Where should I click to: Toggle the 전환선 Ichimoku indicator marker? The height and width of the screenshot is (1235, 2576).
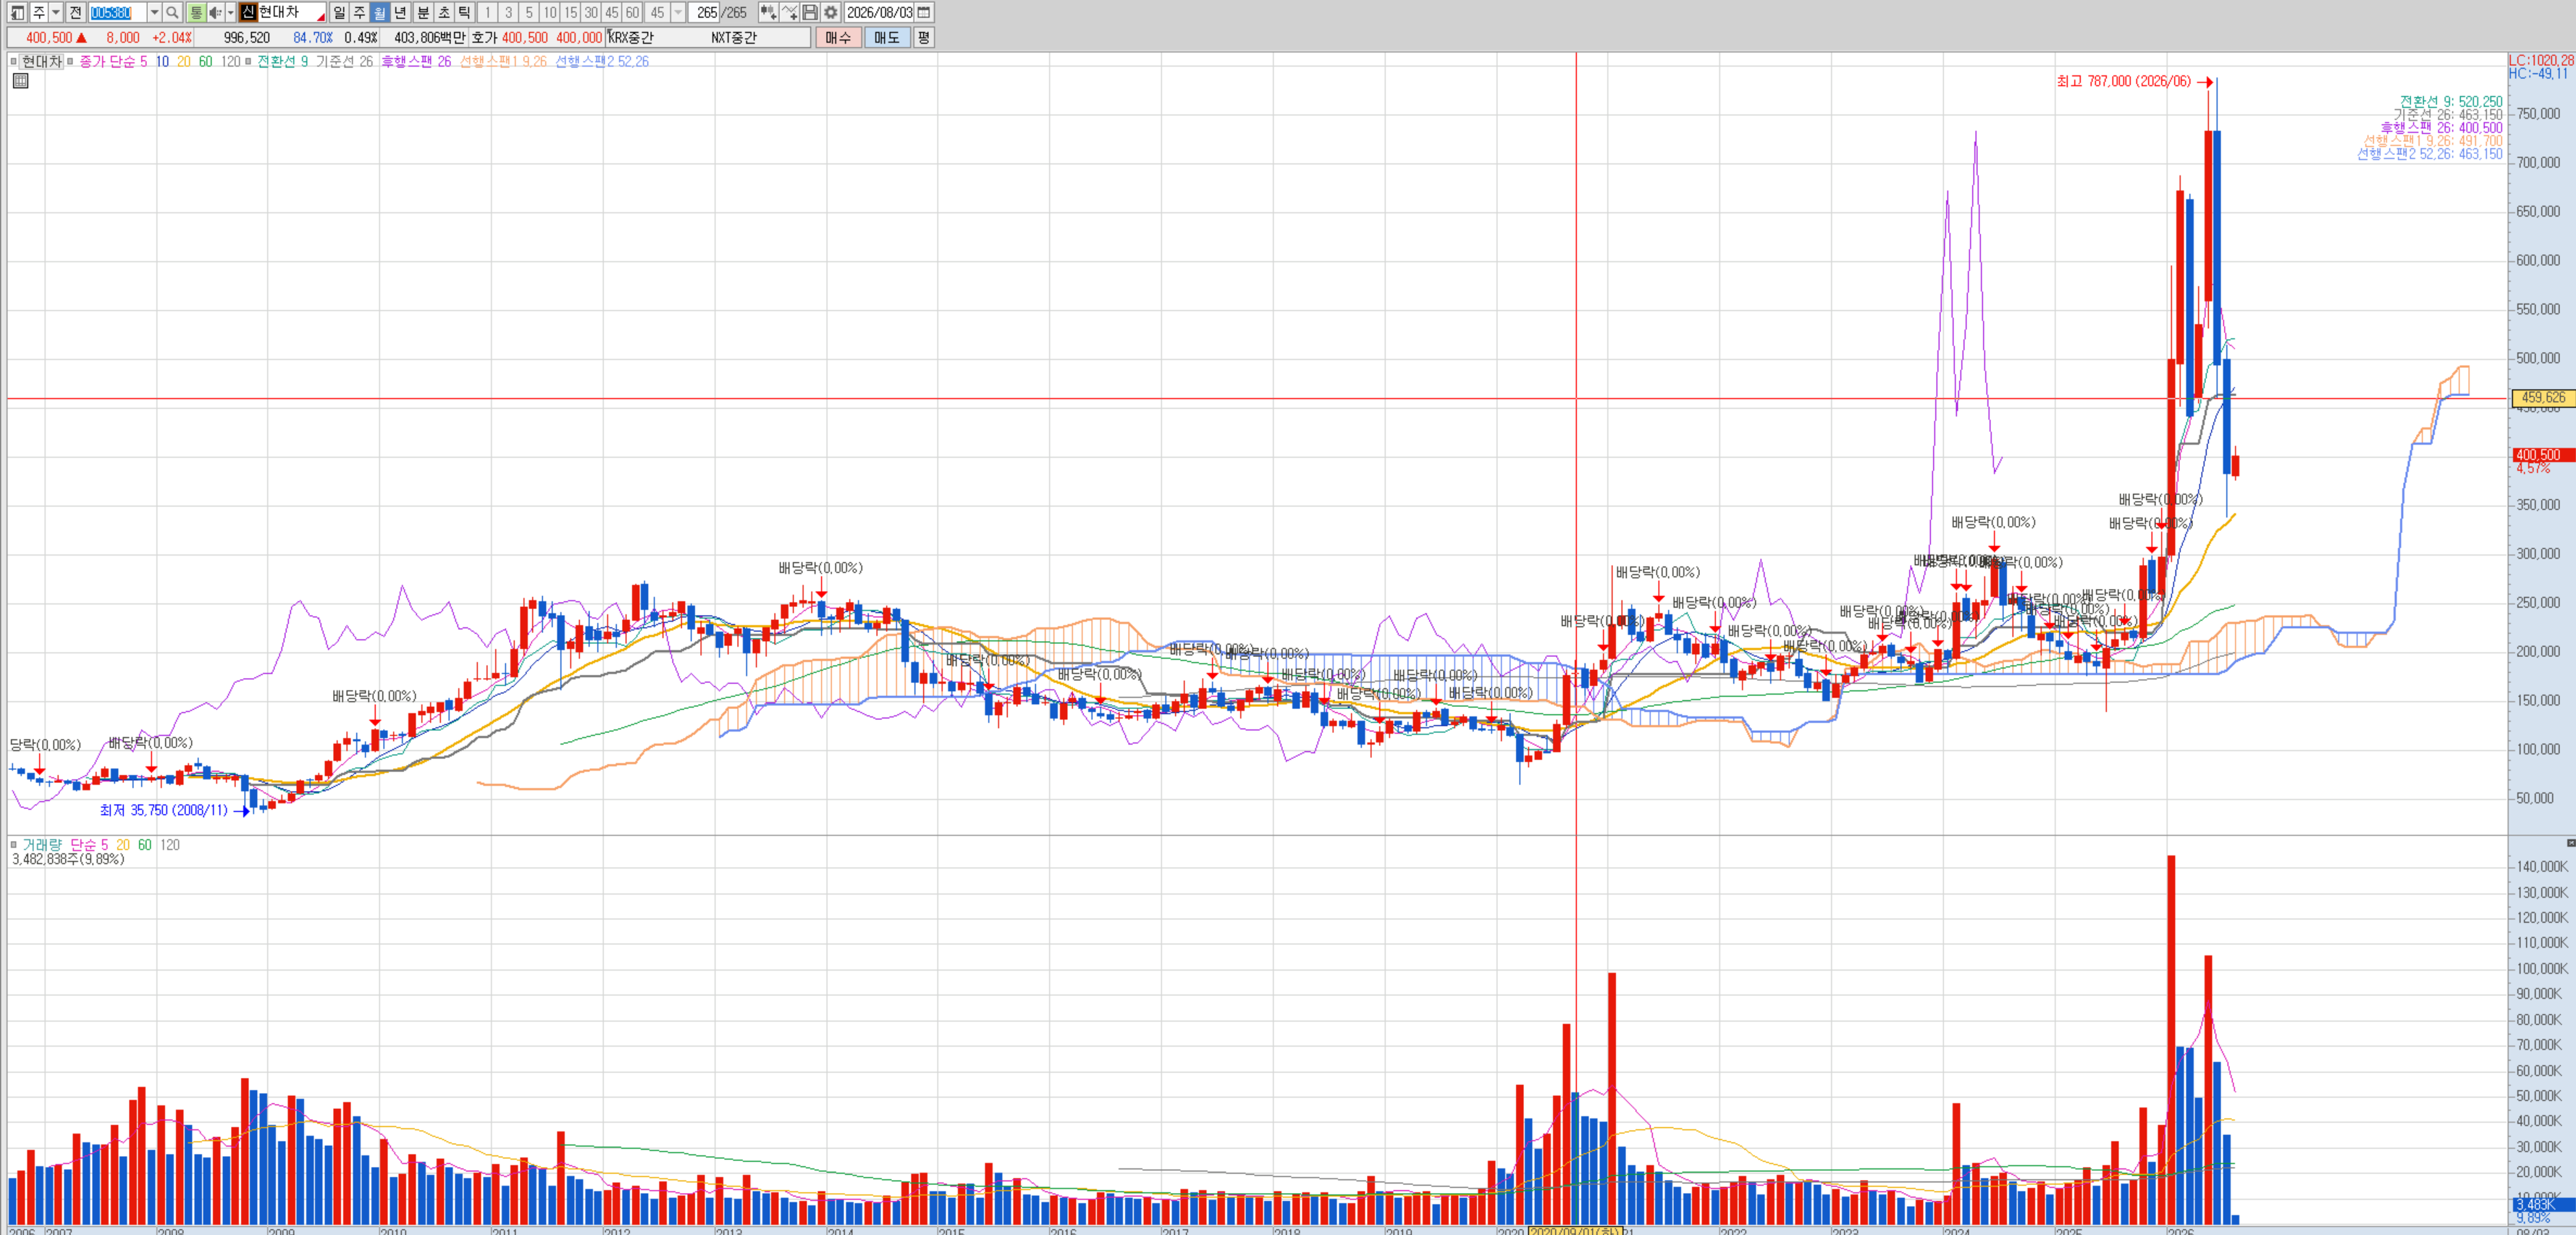pyautogui.click(x=249, y=61)
